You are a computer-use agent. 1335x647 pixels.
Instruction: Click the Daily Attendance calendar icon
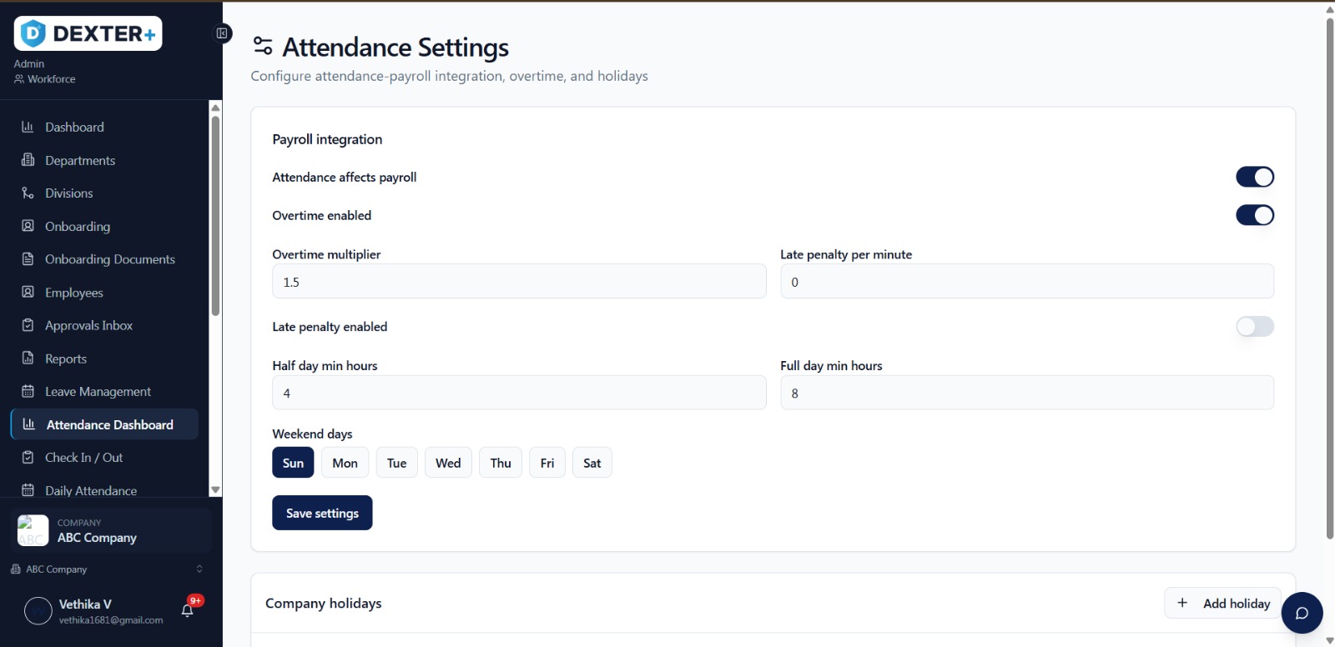click(28, 490)
